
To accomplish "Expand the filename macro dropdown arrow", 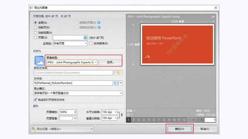I will click(121, 83).
